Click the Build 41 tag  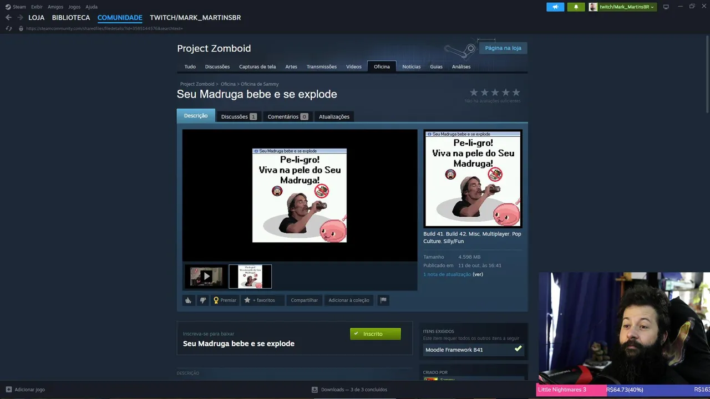(x=433, y=234)
